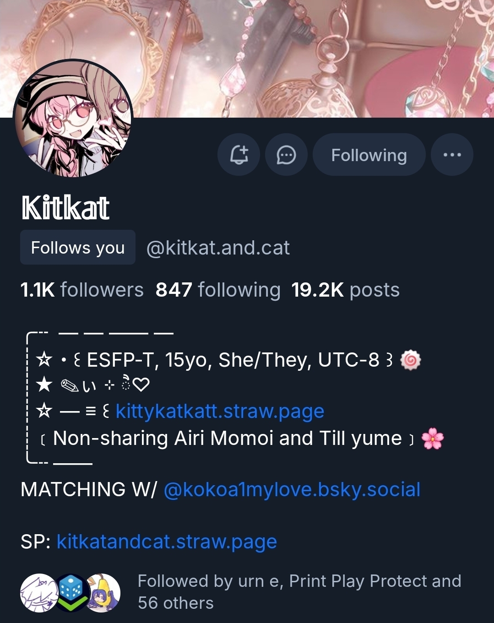Open the blue dice follower avatar
This screenshot has width=494, height=623.
click(71, 593)
